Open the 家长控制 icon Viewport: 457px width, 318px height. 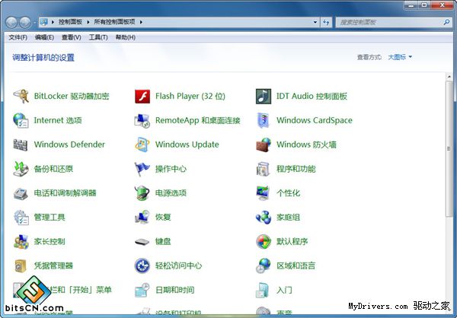tap(21, 241)
